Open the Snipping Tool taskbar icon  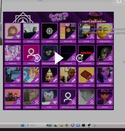pyautogui.click(x=94, y=125)
